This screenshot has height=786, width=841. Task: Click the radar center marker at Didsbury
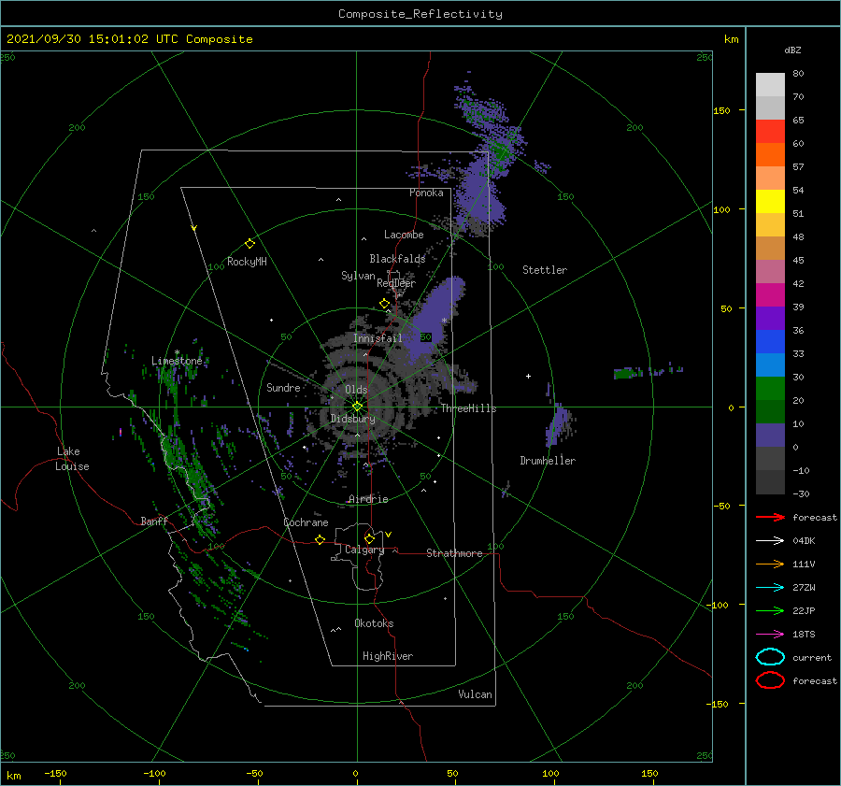click(x=357, y=407)
